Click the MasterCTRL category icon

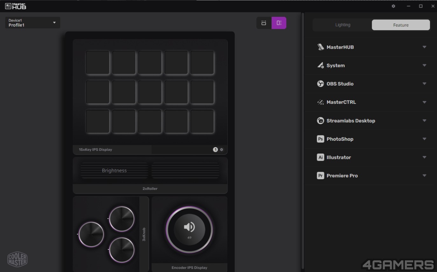[x=320, y=102]
